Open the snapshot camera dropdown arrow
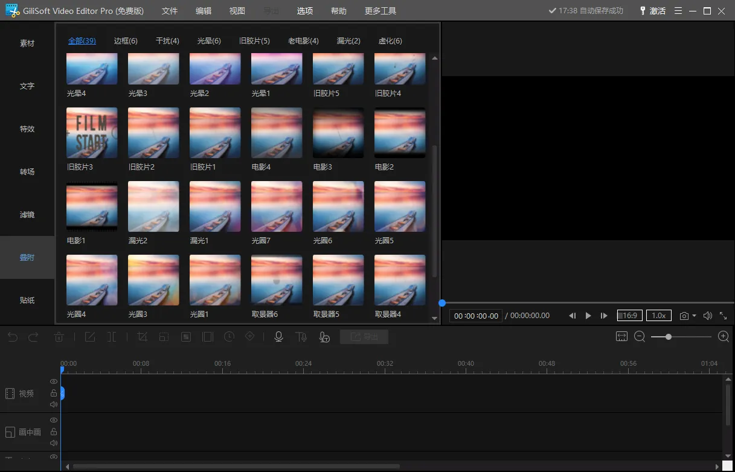This screenshot has height=472, width=735. pos(694,316)
